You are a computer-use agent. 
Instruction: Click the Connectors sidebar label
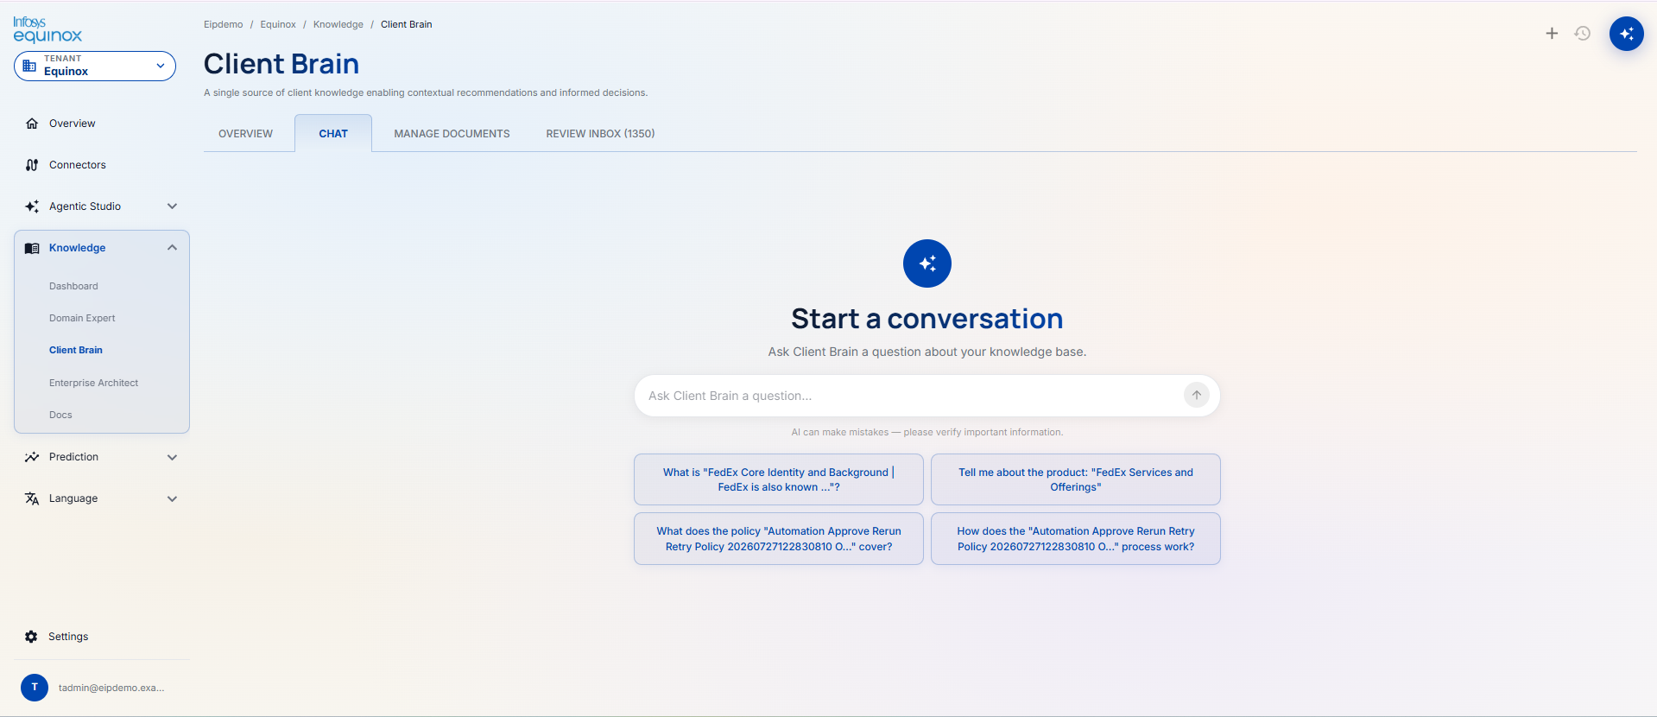tap(78, 165)
